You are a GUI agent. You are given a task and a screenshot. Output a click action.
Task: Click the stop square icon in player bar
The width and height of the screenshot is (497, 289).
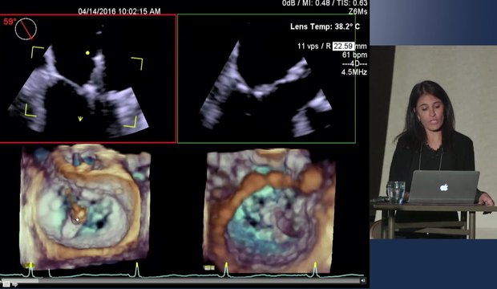click(6, 284)
